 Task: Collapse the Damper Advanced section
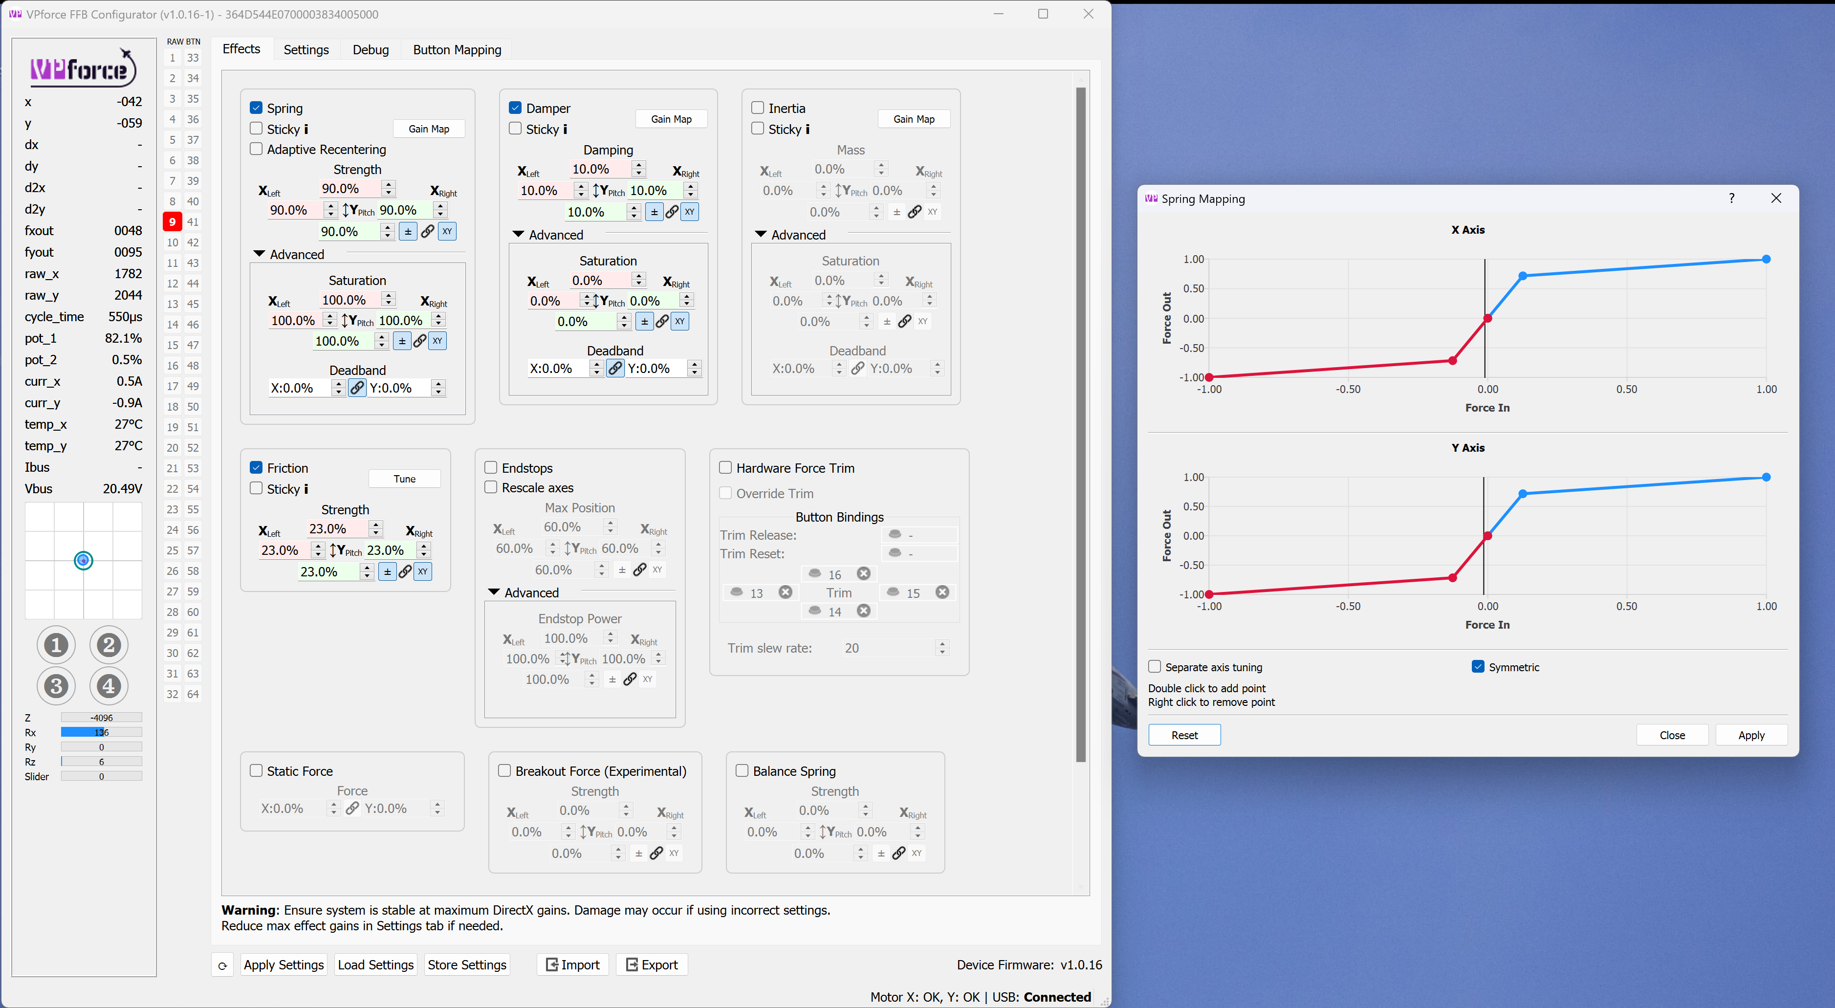click(x=519, y=234)
